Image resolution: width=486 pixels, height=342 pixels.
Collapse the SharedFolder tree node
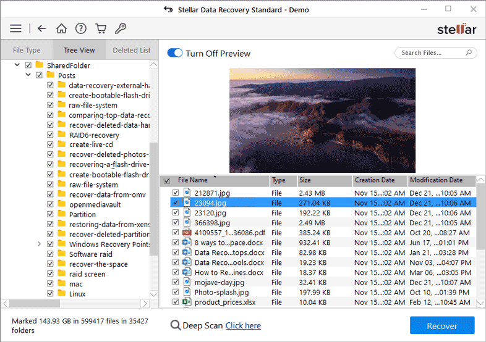17,65
